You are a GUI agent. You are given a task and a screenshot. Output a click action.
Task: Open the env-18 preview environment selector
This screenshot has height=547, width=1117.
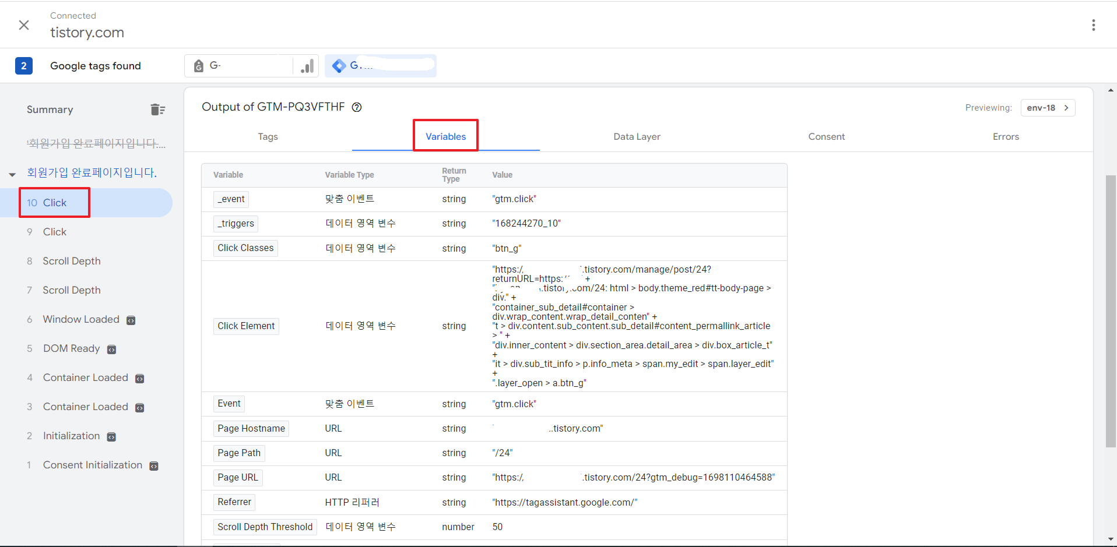pos(1048,108)
